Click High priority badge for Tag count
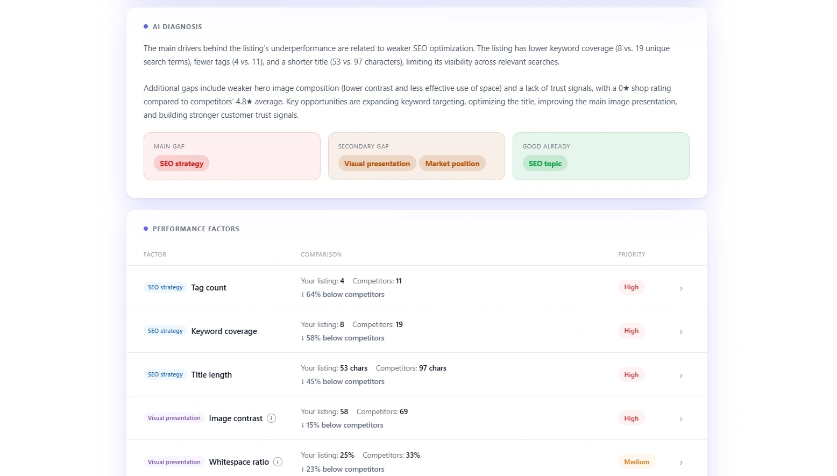 pos(631,287)
